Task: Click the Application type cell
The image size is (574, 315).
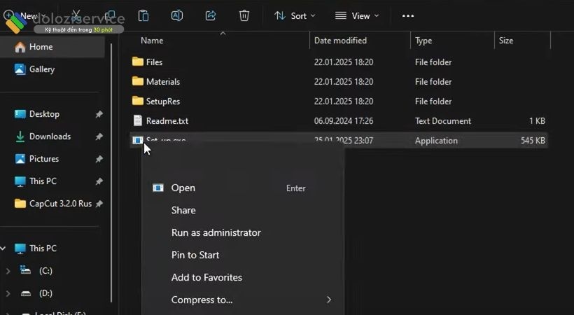Action: pos(436,141)
